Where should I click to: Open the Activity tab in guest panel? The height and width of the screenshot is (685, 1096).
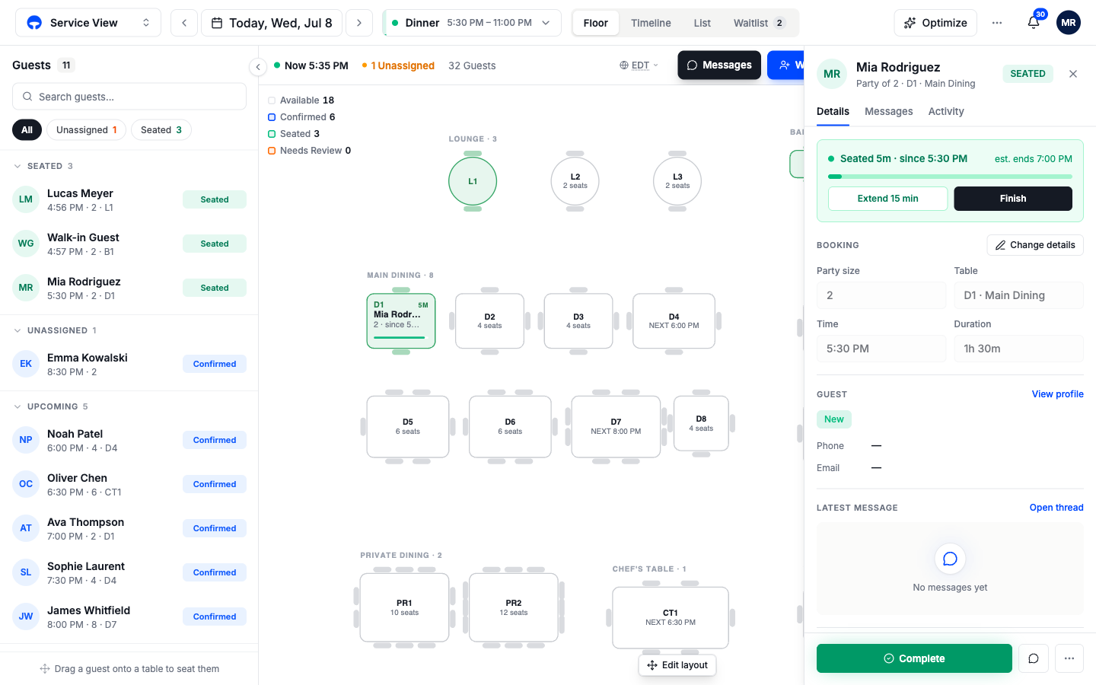(946, 111)
